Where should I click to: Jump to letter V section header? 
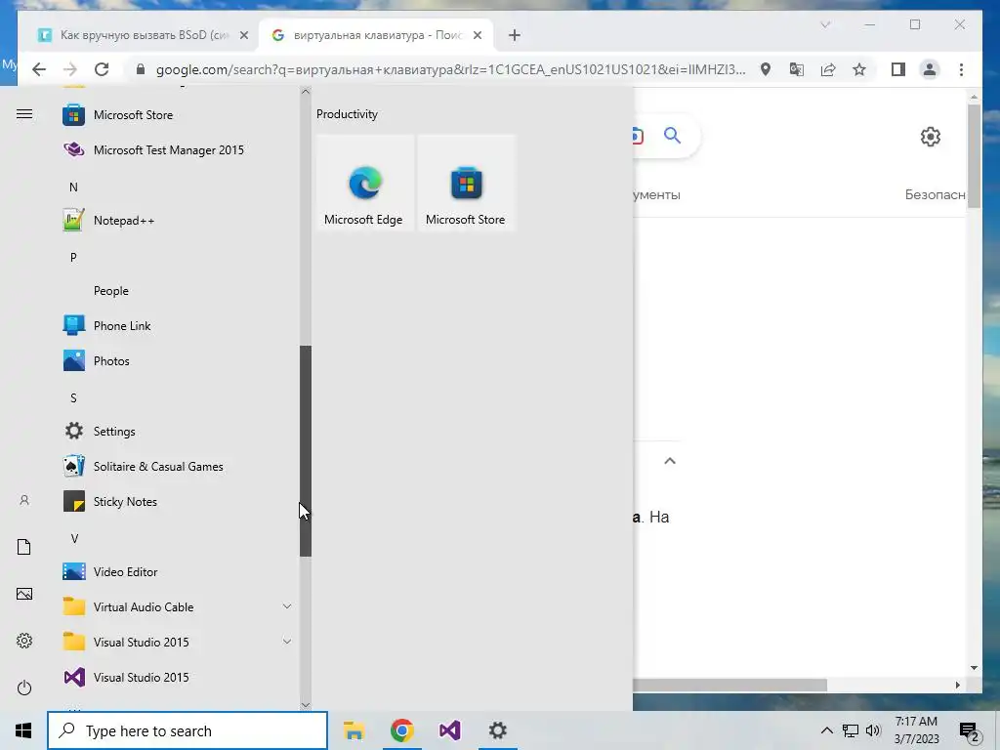click(x=74, y=539)
